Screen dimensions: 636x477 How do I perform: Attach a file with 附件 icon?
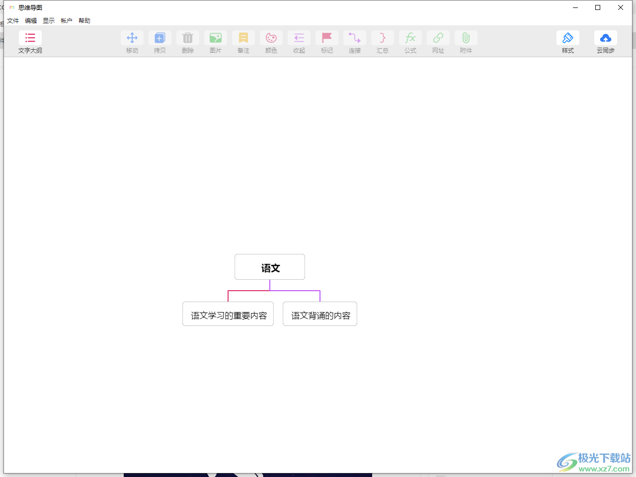[466, 38]
